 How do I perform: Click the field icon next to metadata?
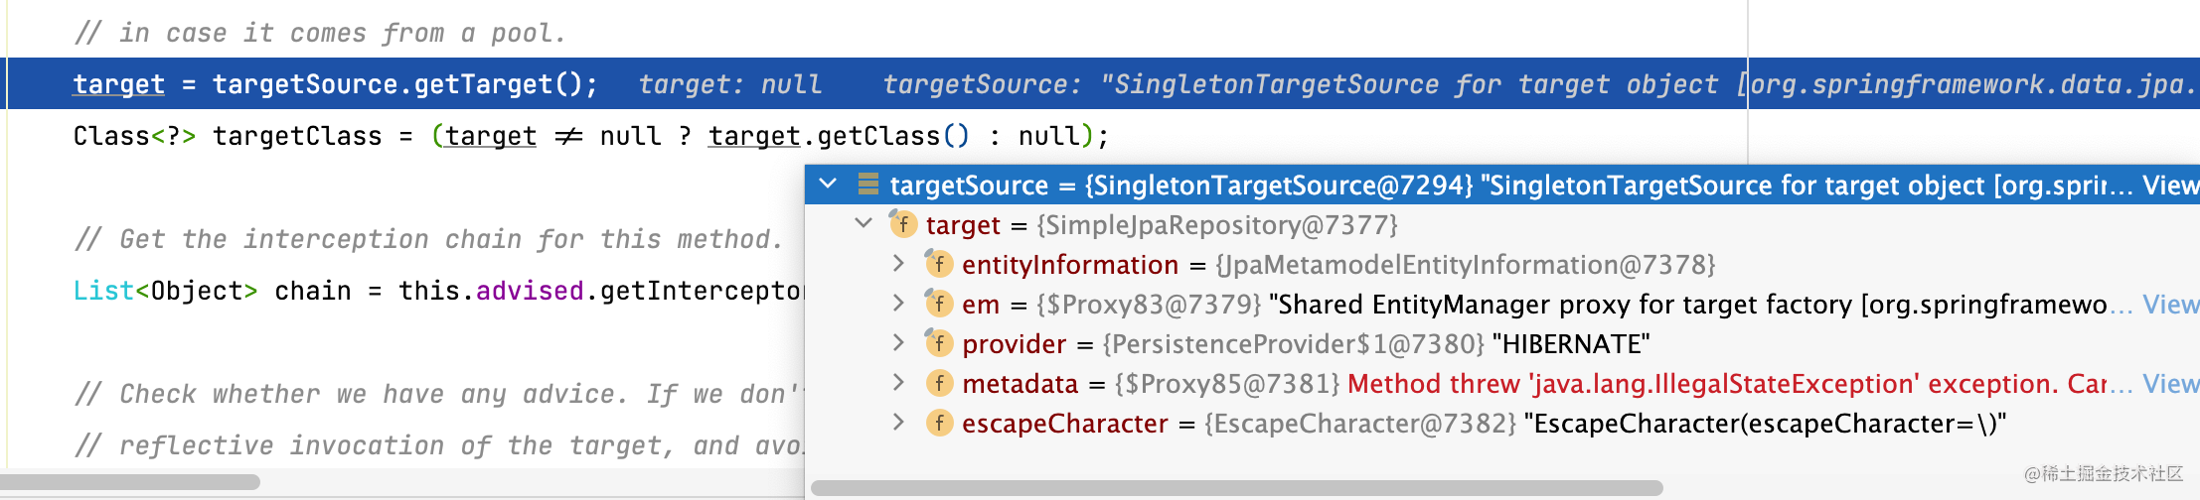[x=938, y=384]
